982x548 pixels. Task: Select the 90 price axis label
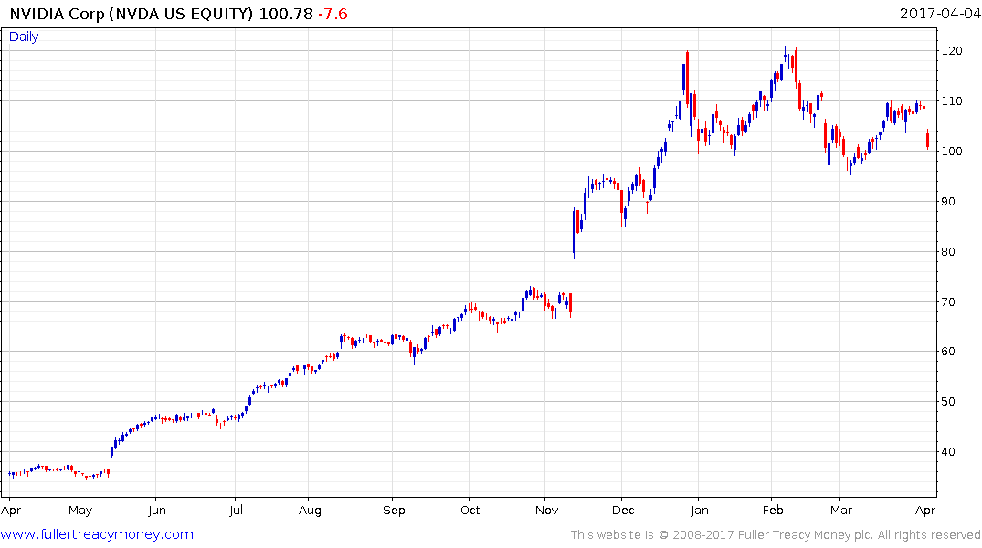948,201
